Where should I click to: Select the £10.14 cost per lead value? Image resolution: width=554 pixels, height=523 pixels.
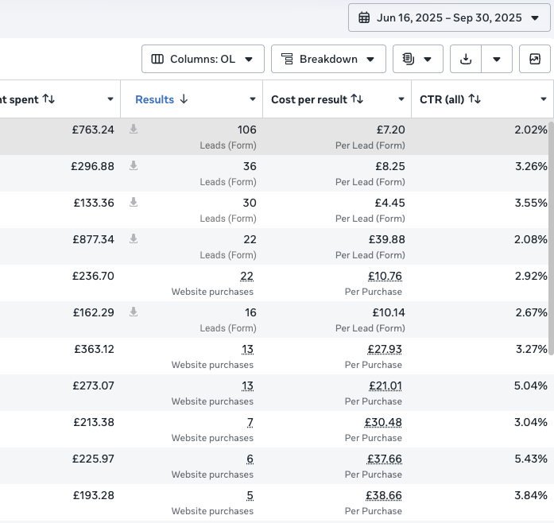click(x=389, y=312)
